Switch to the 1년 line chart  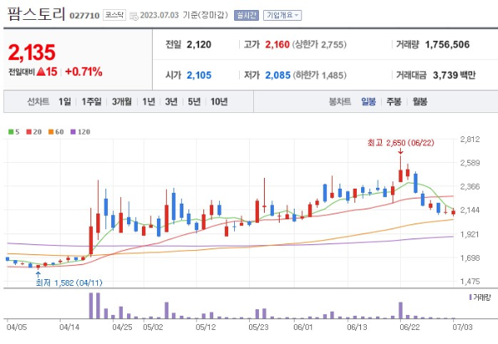149,101
